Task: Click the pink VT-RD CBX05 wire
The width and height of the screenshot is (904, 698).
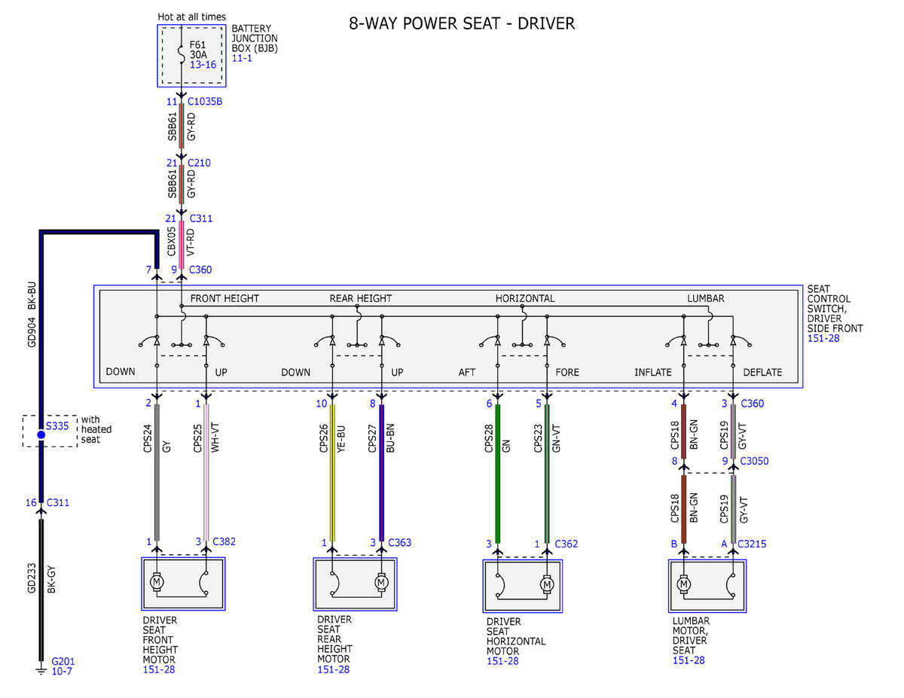Action: tap(182, 243)
